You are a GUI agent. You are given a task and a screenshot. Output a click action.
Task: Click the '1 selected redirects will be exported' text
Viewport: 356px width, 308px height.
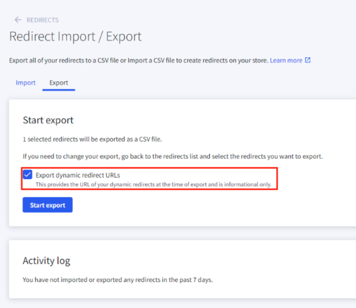pyautogui.click(x=92, y=139)
